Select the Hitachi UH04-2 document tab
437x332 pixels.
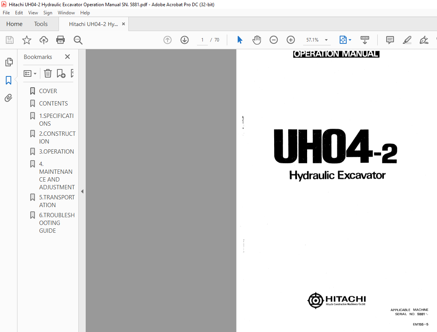[93, 24]
